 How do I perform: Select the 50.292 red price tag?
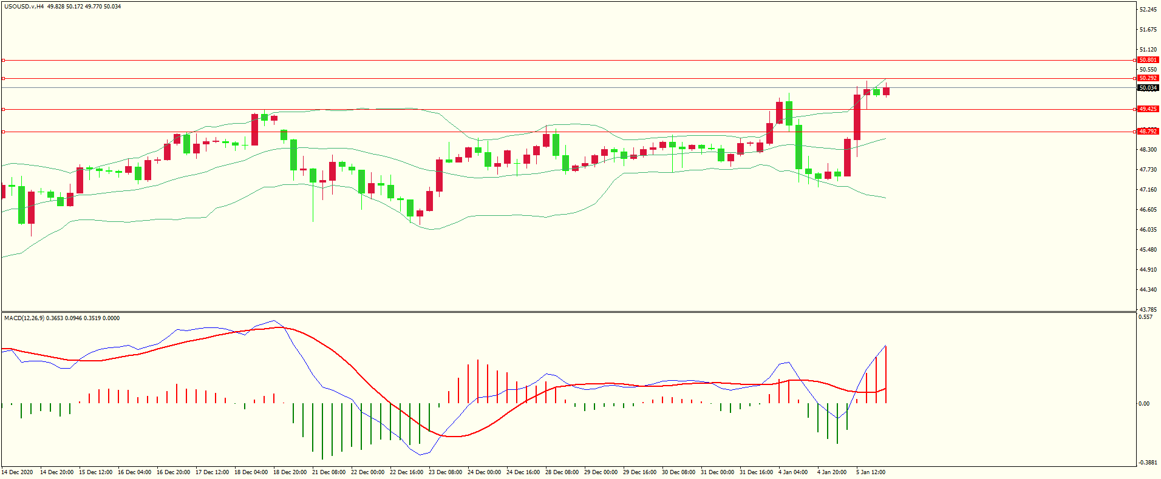pyautogui.click(x=1148, y=78)
